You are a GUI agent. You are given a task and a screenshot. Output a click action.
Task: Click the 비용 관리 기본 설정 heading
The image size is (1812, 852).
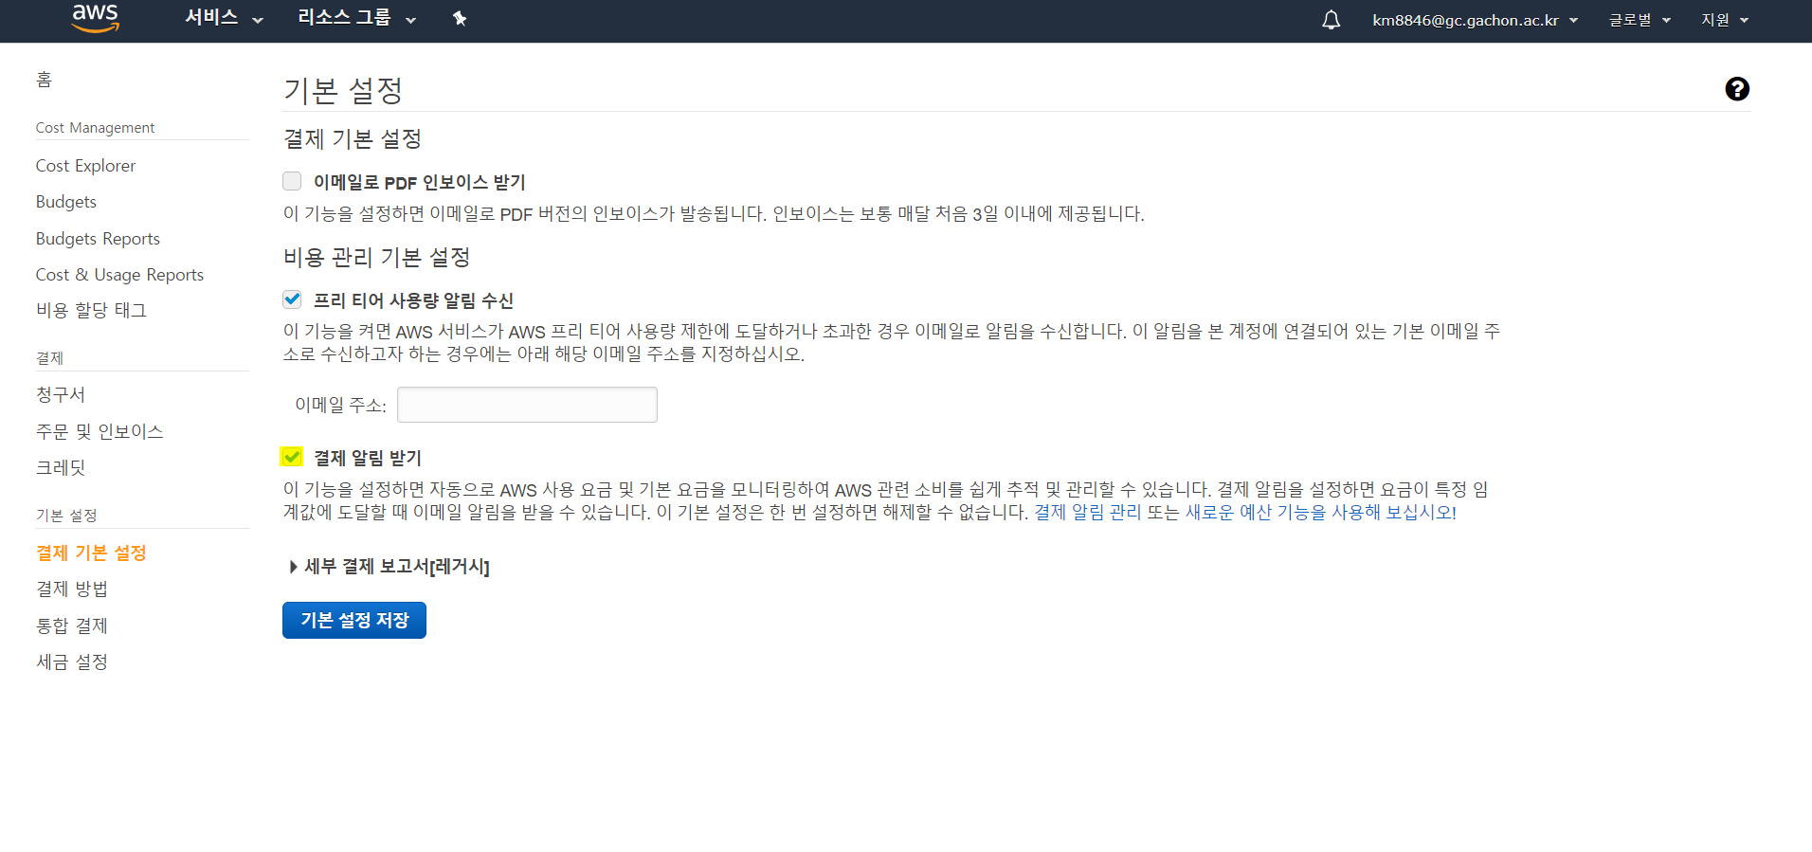377,258
